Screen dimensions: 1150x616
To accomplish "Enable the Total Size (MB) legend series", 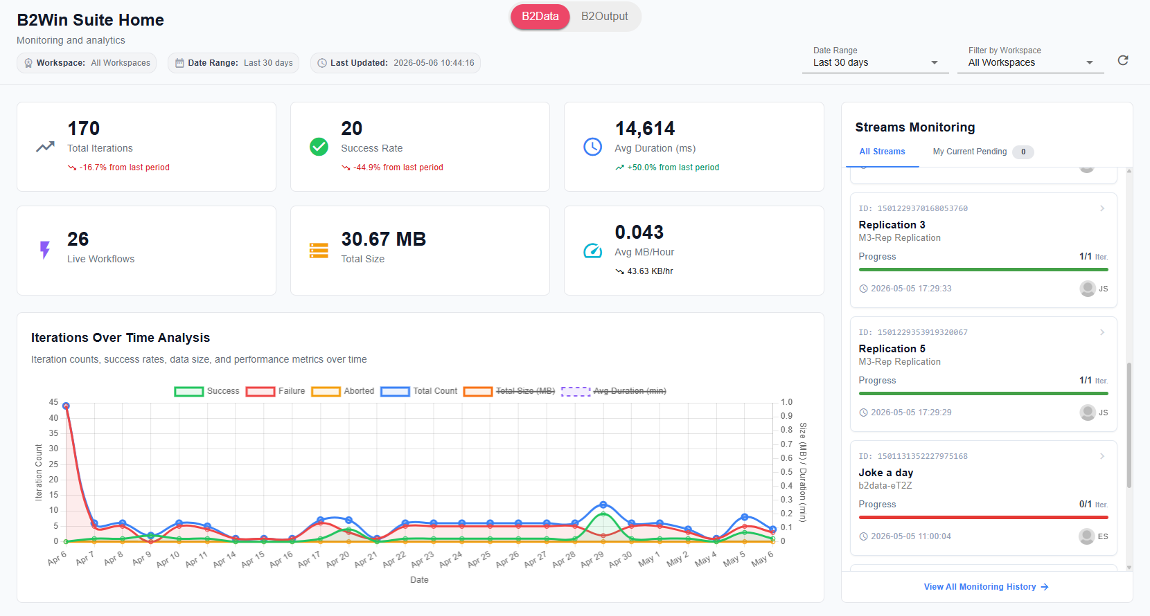I will [509, 391].
